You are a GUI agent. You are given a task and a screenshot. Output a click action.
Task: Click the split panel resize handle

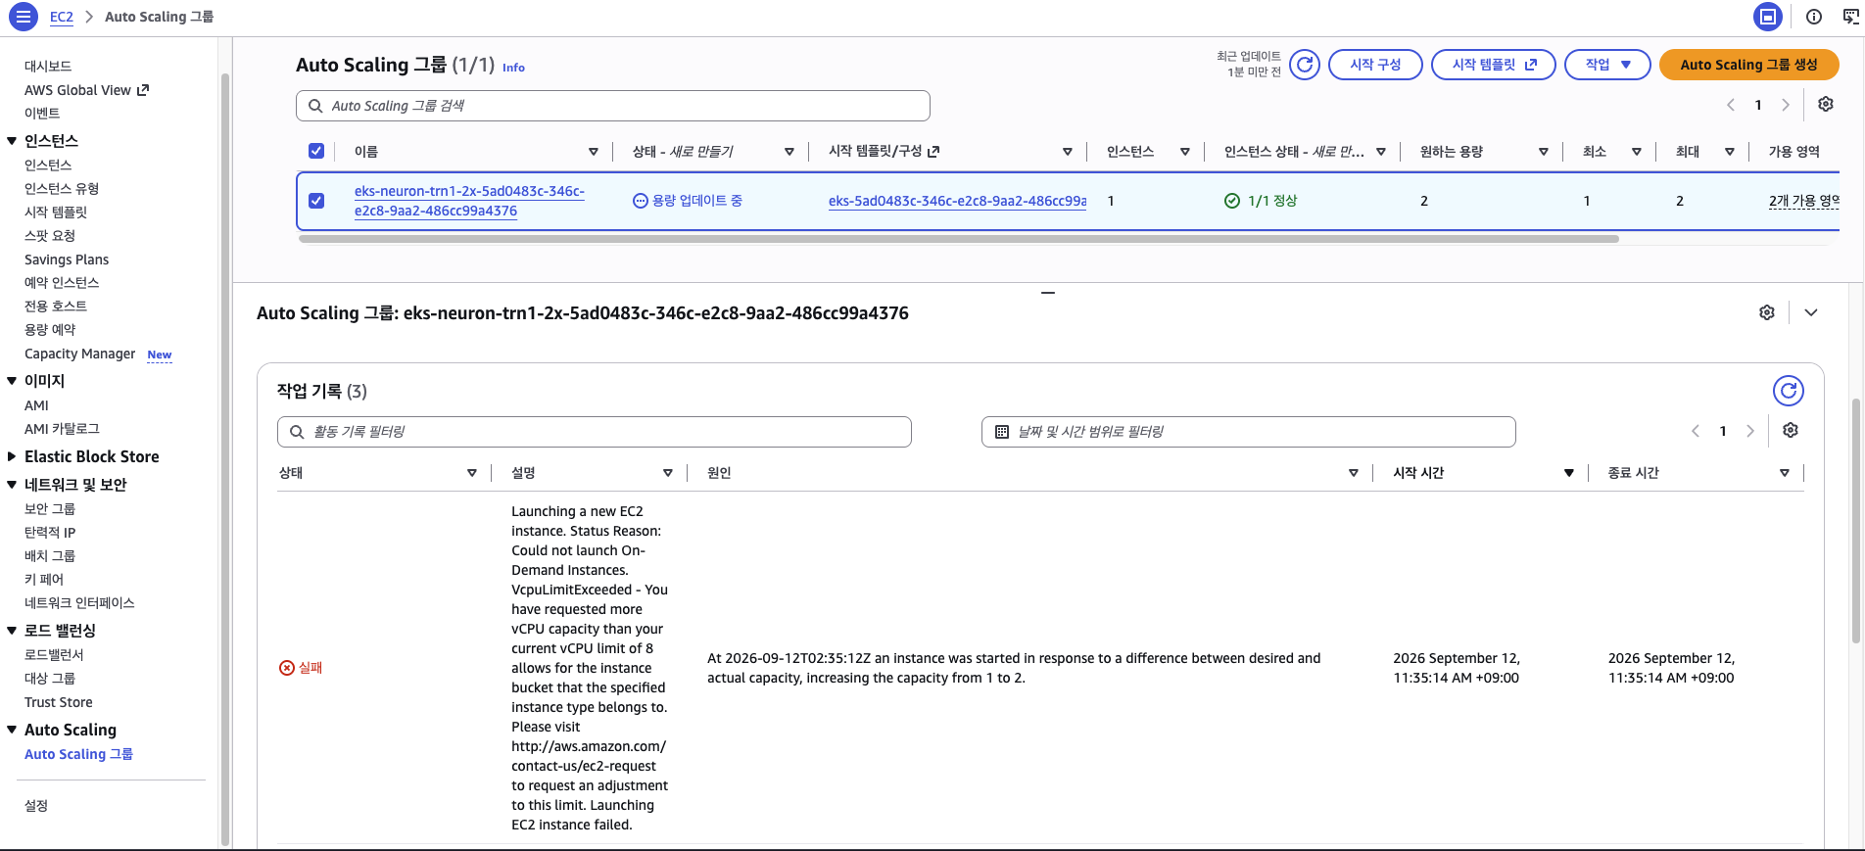[1048, 292]
